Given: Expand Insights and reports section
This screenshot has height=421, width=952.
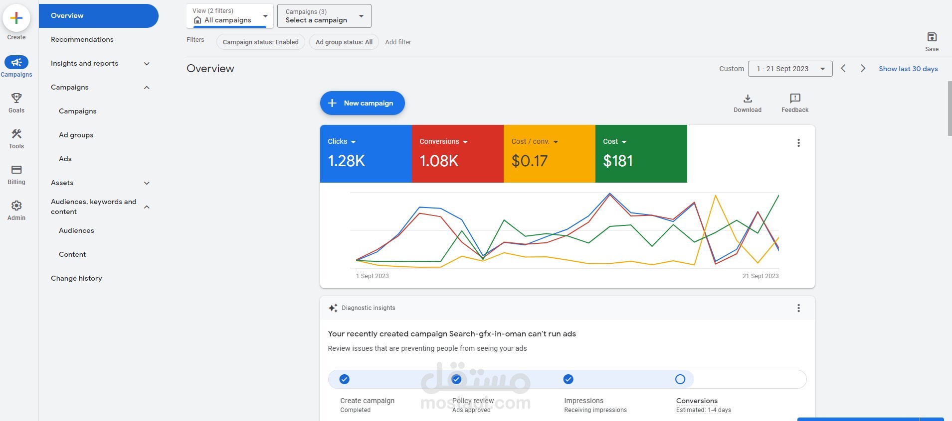Looking at the screenshot, I should click(147, 64).
